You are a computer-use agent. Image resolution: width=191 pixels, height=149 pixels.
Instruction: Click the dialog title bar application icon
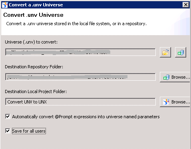5,5
